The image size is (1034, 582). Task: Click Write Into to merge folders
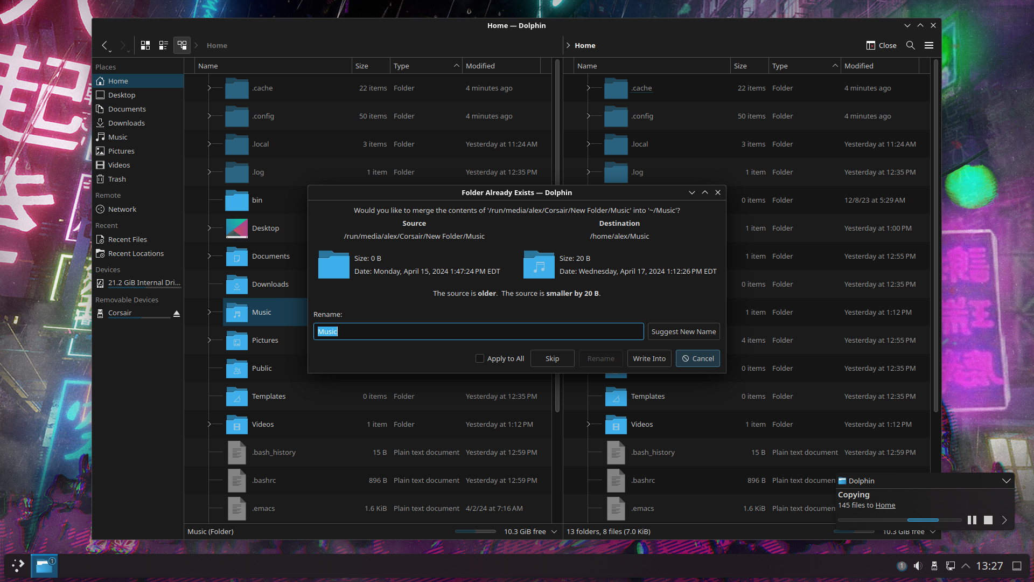649,358
